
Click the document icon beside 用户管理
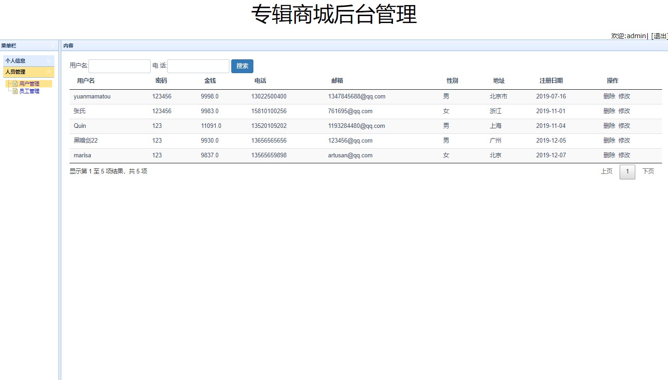(15, 84)
